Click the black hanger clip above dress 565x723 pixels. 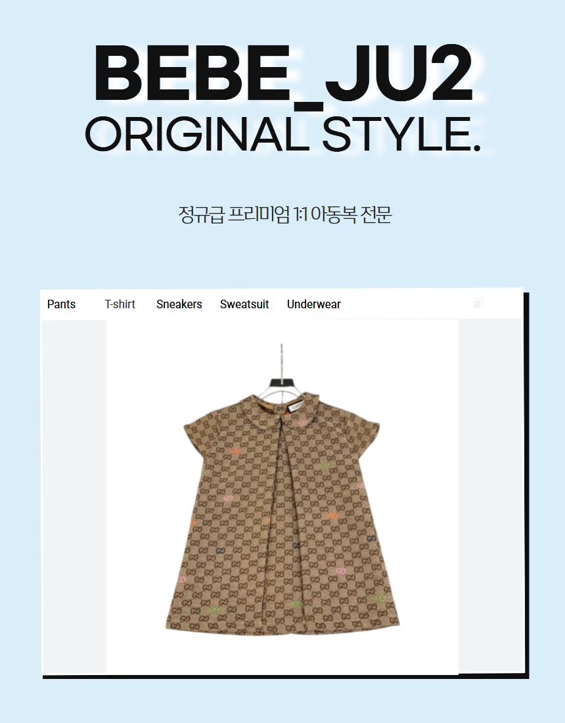[282, 383]
